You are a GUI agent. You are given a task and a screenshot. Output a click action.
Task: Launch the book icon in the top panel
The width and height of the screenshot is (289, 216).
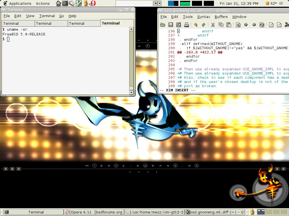(72, 3)
